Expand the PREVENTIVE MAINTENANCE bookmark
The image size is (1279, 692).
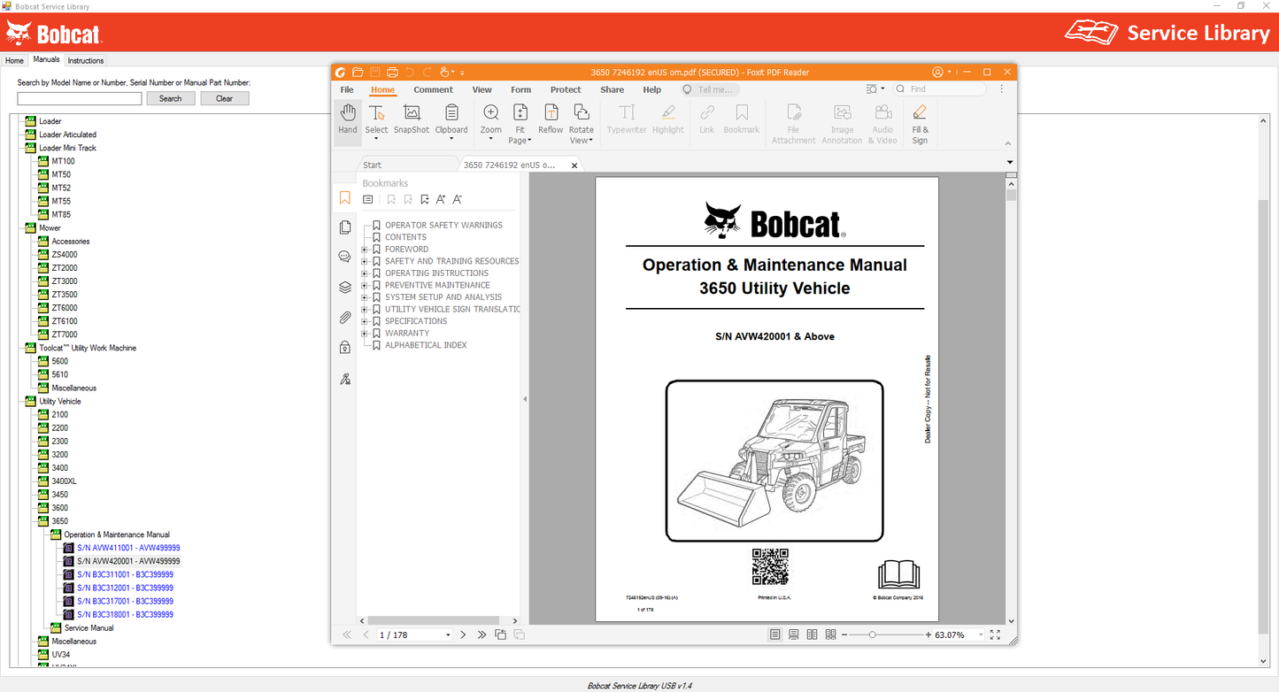tap(365, 285)
